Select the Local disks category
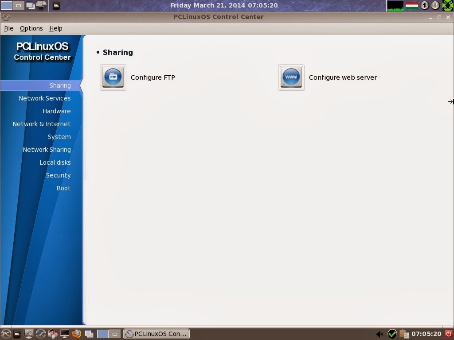The height and width of the screenshot is (340, 454). tap(55, 162)
